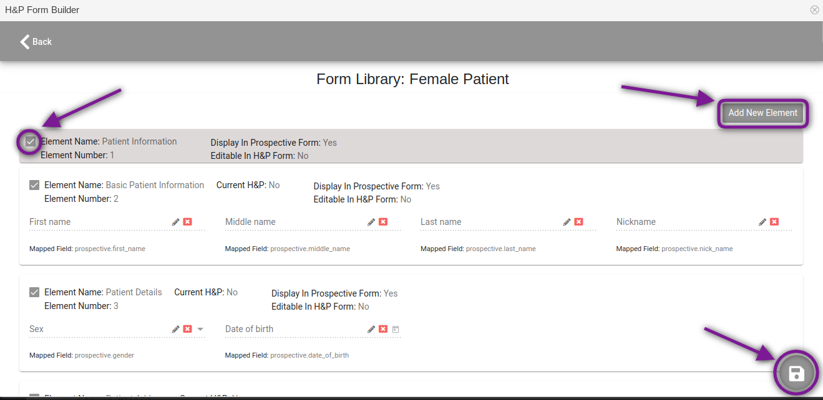Select the Date of birth field

pos(293,330)
